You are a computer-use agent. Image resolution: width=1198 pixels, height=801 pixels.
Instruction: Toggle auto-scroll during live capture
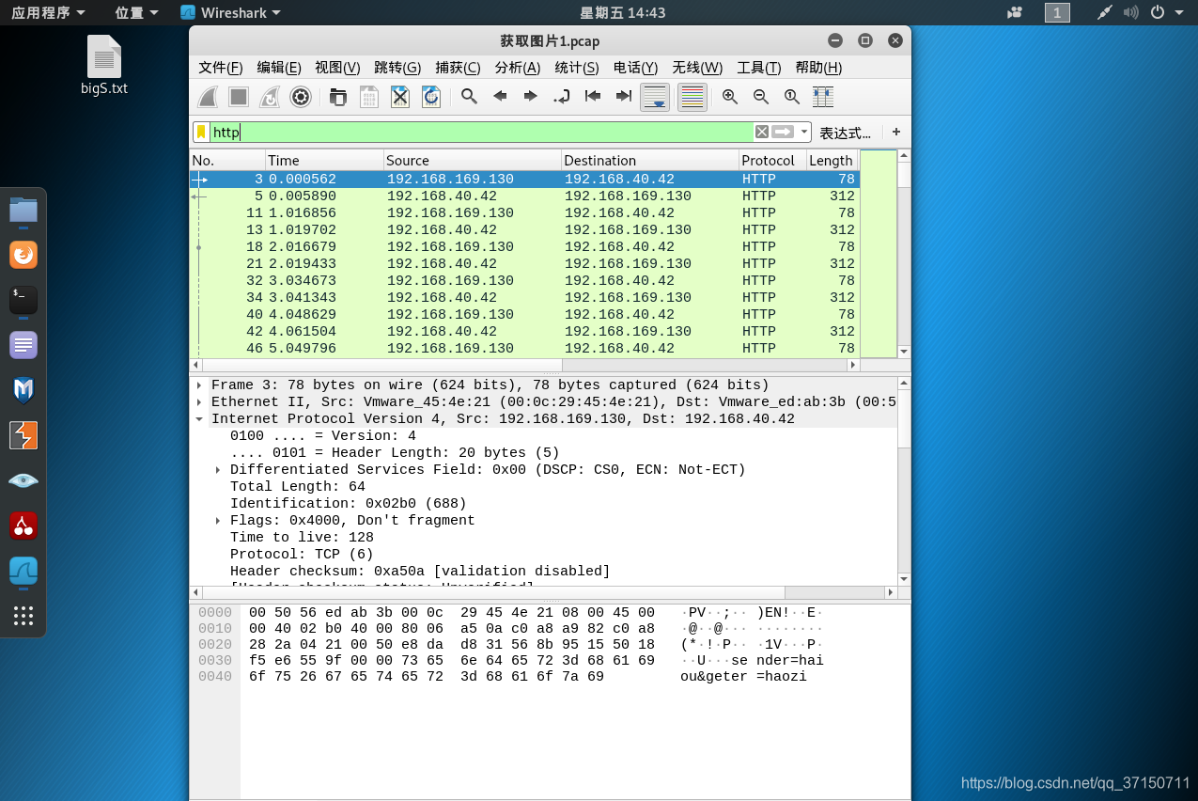[655, 97]
